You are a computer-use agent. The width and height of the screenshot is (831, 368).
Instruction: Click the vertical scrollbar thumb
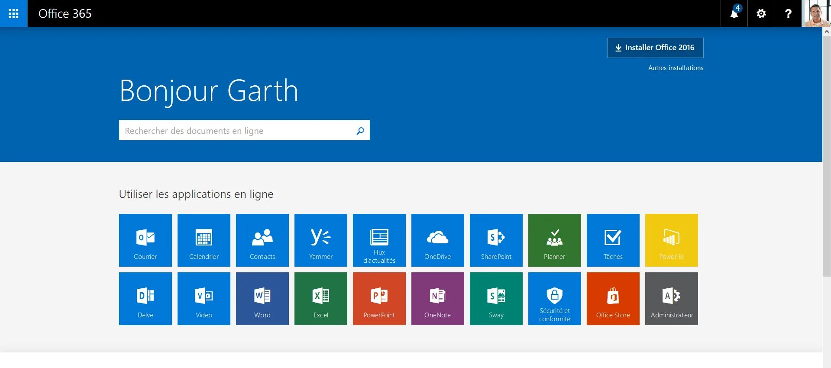pyautogui.click(x=827, y=156)
